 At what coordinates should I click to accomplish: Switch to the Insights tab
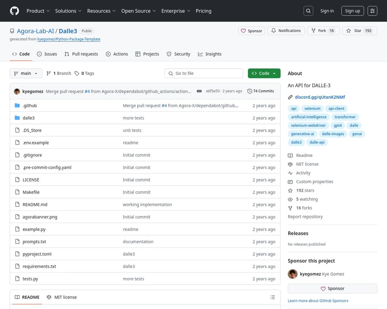tap(210, 54)
